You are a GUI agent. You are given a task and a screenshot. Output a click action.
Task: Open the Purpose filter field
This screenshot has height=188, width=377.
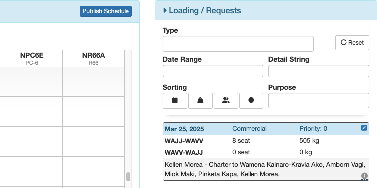point(319,100)
